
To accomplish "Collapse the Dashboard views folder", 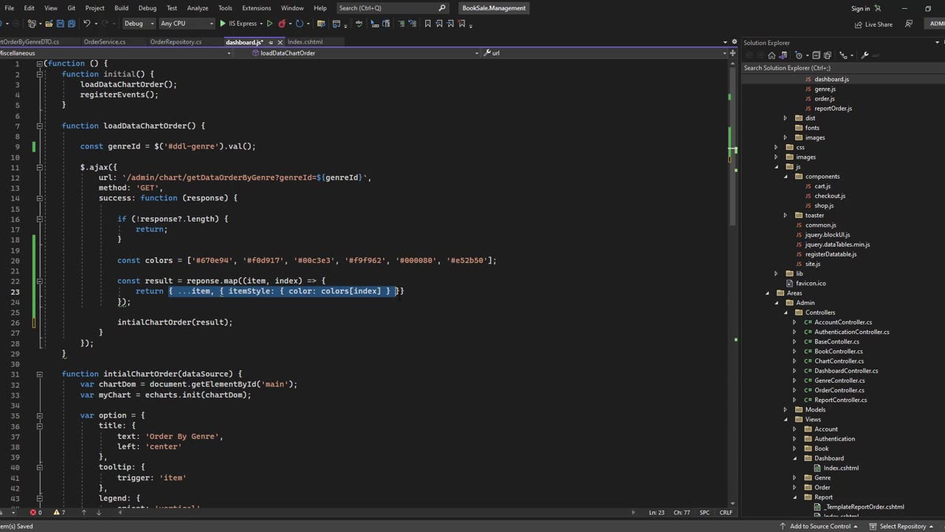I will pos(795,458).
